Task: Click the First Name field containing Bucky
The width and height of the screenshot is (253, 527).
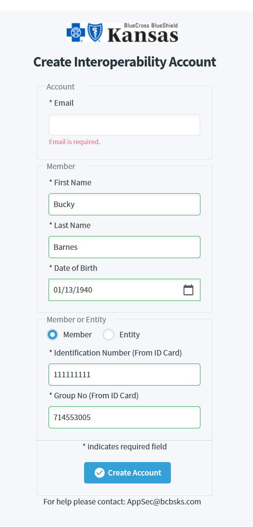Action: click(x=124, y=204)
